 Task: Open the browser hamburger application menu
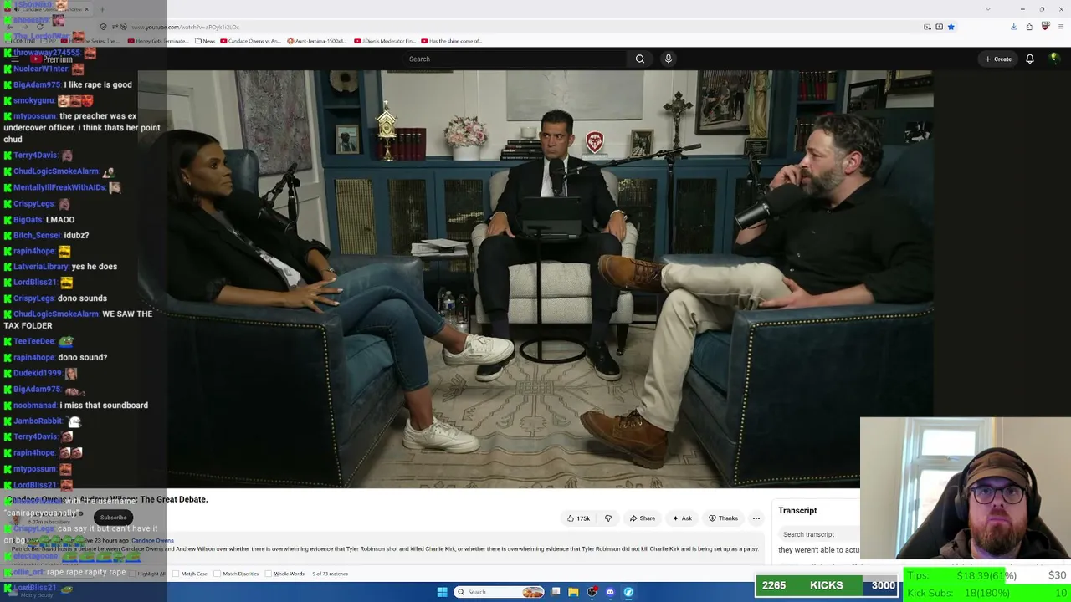pyautogui.click(x=1060, y=27)
